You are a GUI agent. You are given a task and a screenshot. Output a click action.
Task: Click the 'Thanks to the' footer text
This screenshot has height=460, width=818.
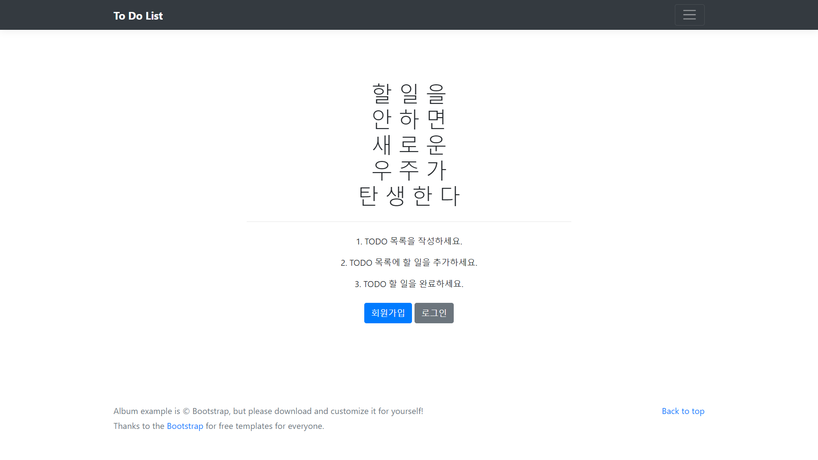pyautogui.click(x=139, y=426)
